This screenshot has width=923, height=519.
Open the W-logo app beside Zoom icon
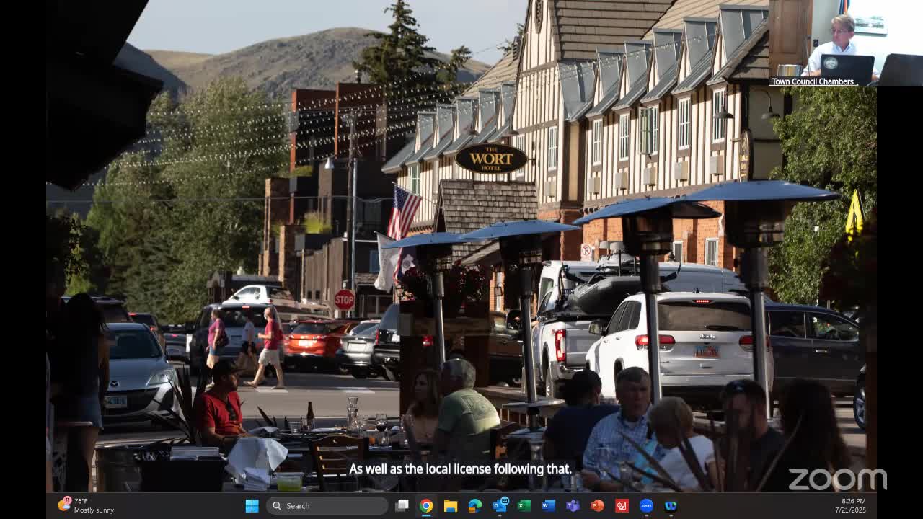pos(671,505)
